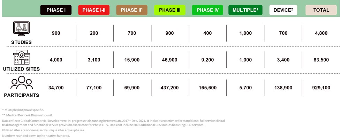Click the Phase IV utilized sites value 9,200
Viewport: 340px width, 140px height.
[207, 60]
